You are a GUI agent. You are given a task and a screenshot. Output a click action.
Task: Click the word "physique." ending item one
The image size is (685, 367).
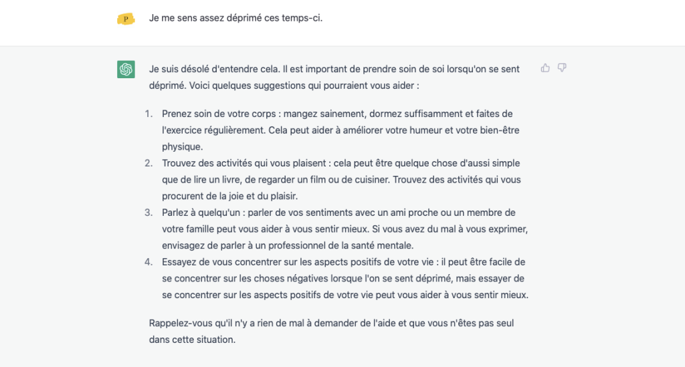tap(183, 146)
